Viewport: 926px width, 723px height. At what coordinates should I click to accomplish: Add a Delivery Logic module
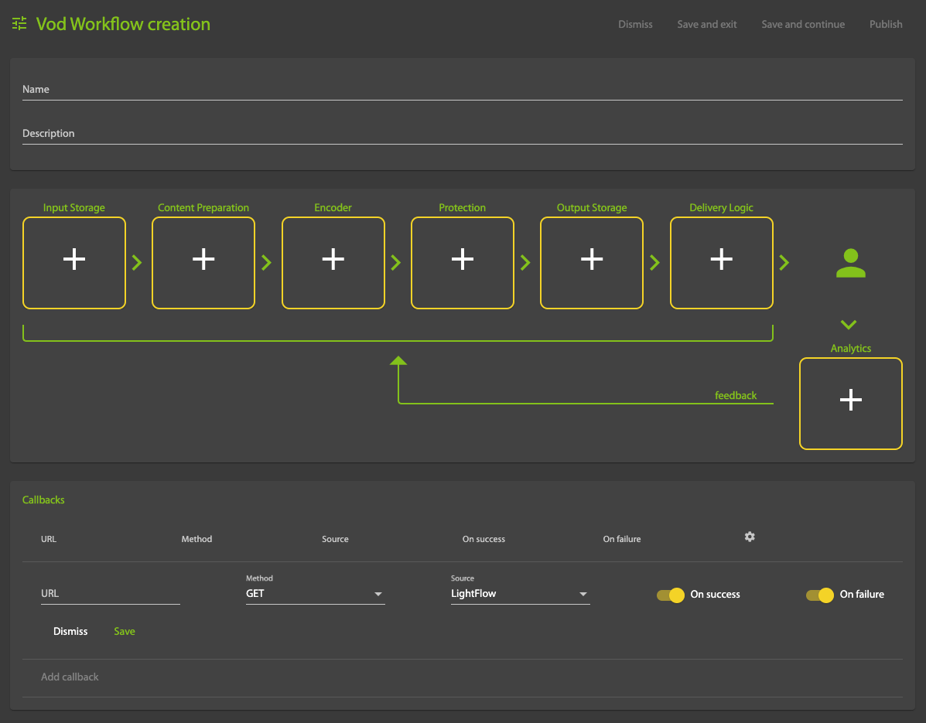(721, 263)
